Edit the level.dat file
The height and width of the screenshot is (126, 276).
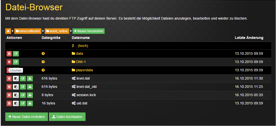point(23,79)
